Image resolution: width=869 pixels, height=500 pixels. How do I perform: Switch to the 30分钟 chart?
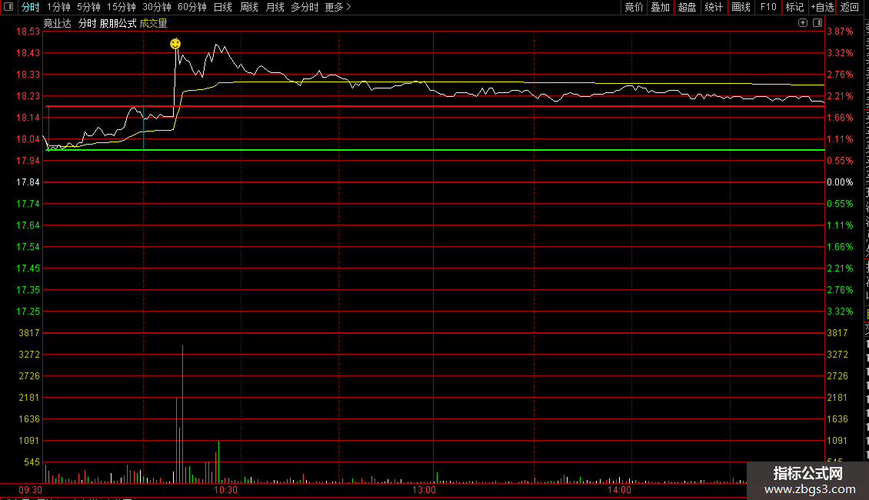pyautogui.click(x=157, y=7)
